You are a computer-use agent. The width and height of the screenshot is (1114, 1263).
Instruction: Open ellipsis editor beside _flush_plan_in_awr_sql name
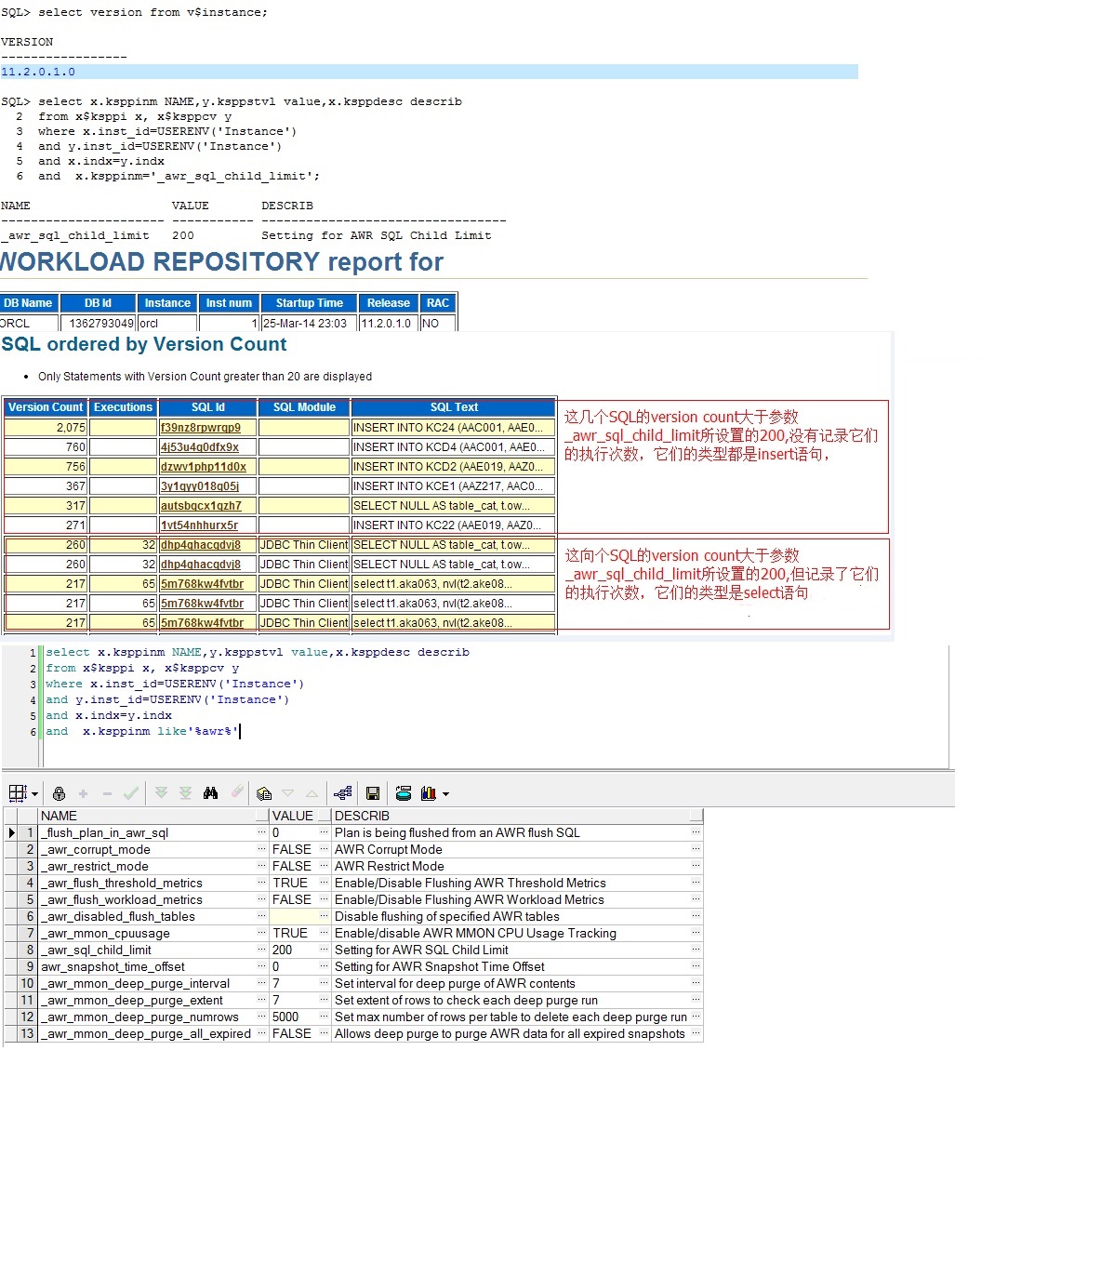click(262, 832)
